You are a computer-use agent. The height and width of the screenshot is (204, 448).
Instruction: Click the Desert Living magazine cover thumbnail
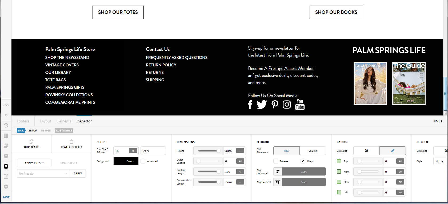[x=370, y=83]
